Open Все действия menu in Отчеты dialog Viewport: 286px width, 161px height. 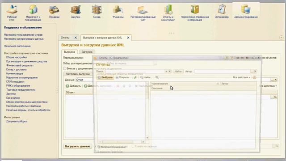tap(241, 77)
